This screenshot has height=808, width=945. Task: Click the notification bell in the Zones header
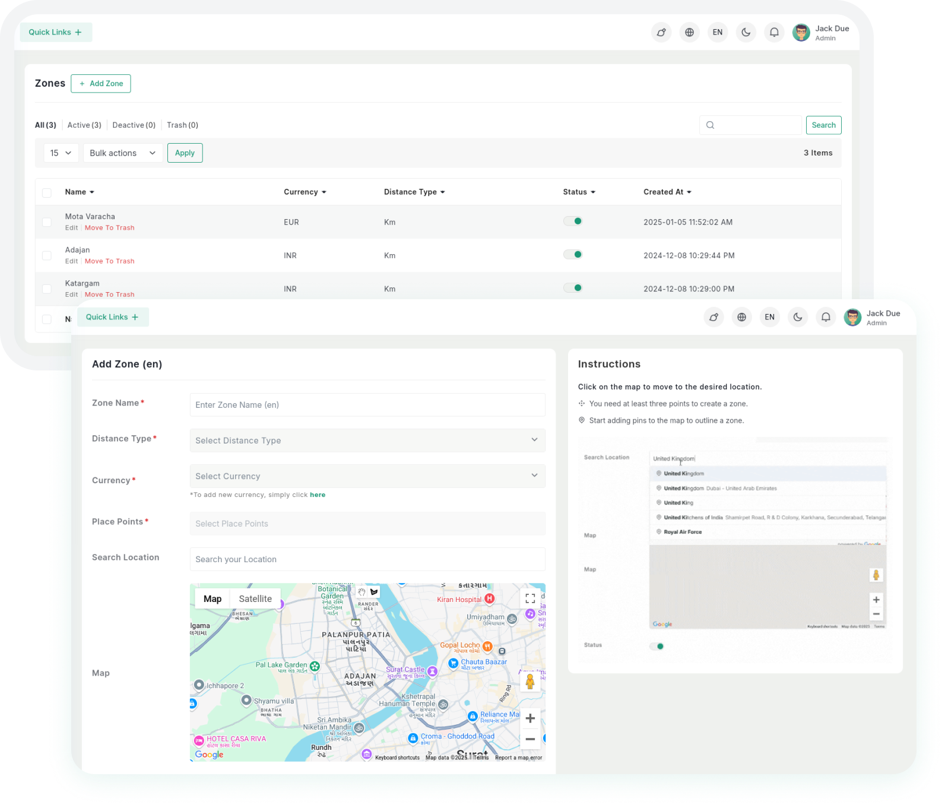[x=774, y=32]
